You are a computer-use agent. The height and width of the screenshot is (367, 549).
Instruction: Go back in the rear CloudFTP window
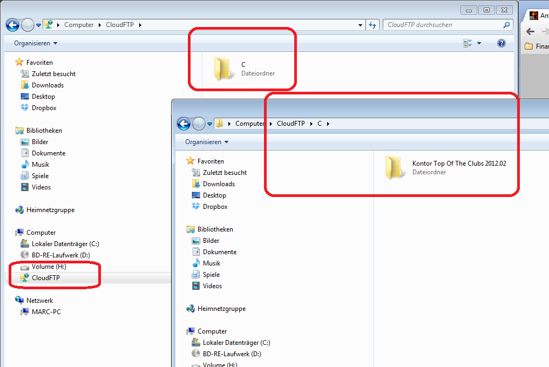click(12, 25)
